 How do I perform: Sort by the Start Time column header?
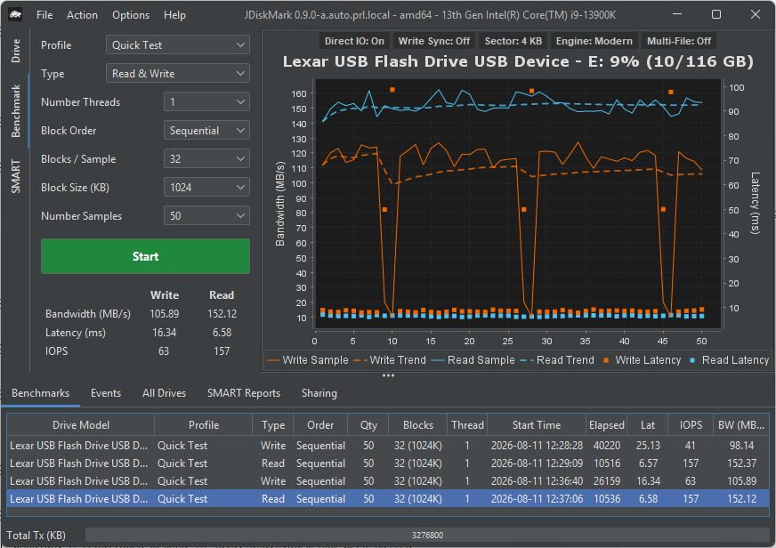[537, 425]
